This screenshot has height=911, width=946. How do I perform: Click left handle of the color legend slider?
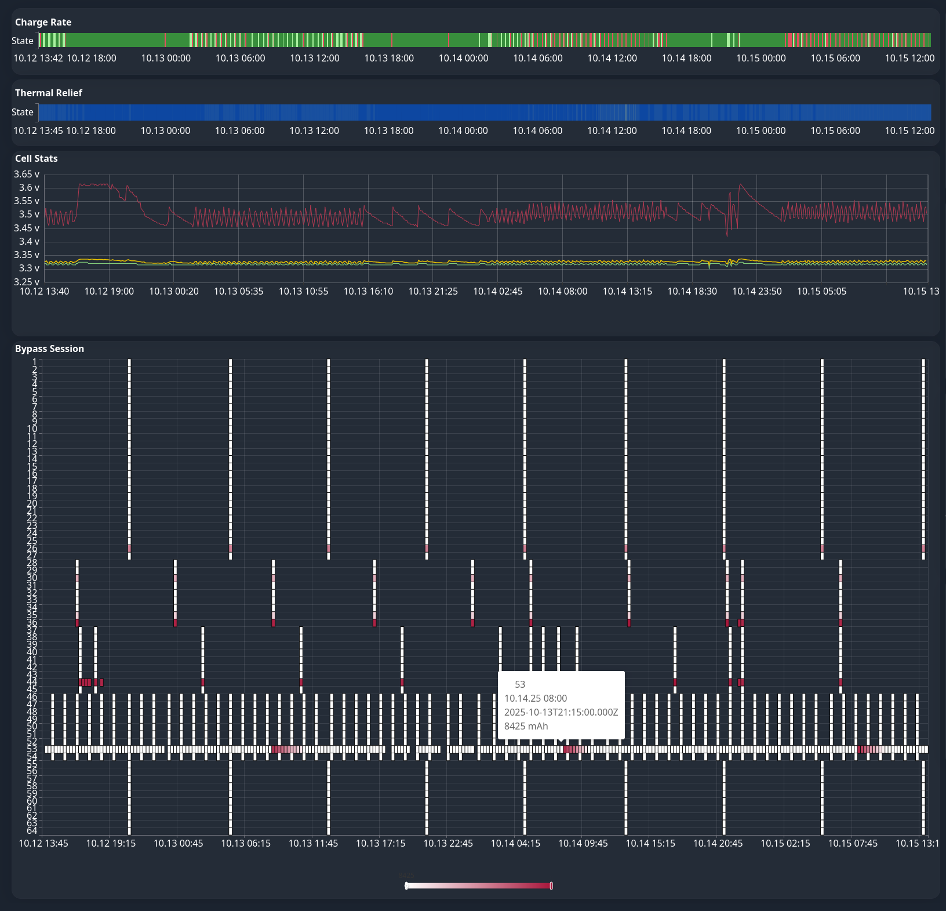click(x=406, y=885)
